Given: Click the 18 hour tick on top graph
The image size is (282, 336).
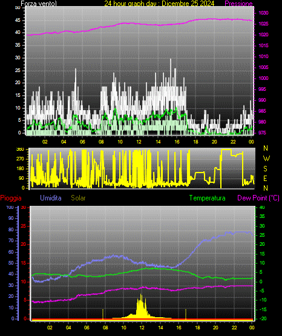Looking at the screenshot, I should (x=195, y=142).
